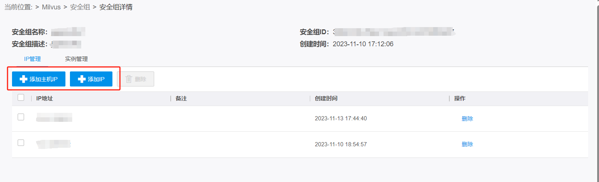This screenshot has height=182, width=599.
Task: Click 安全组详情 in the breadcrumb
Action: [116, 7]
